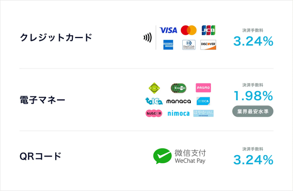Click the クレジットカード heading
This screenshot has width=293, height=191.
[x=56, y=37]
